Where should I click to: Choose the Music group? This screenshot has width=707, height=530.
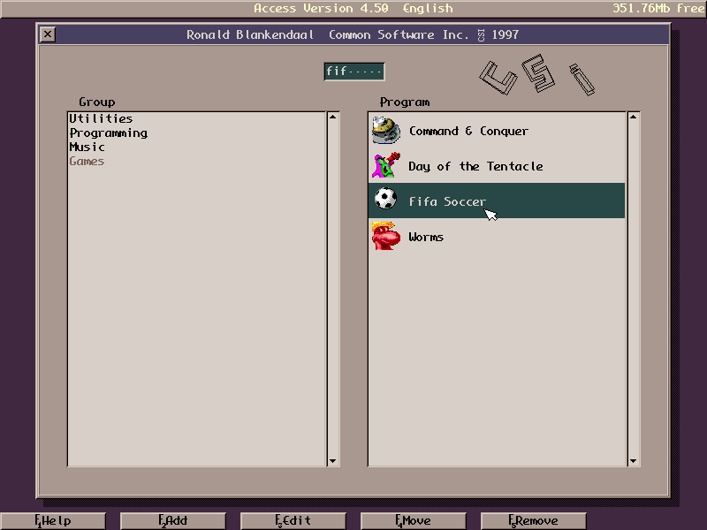pos(87,147)
